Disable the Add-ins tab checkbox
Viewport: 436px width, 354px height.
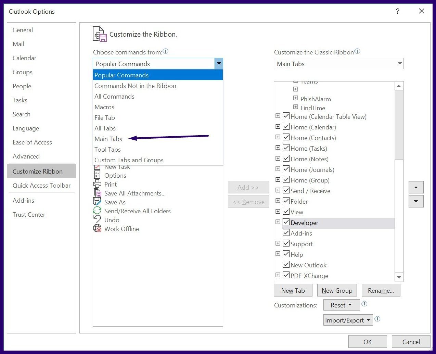click(286, 232)
